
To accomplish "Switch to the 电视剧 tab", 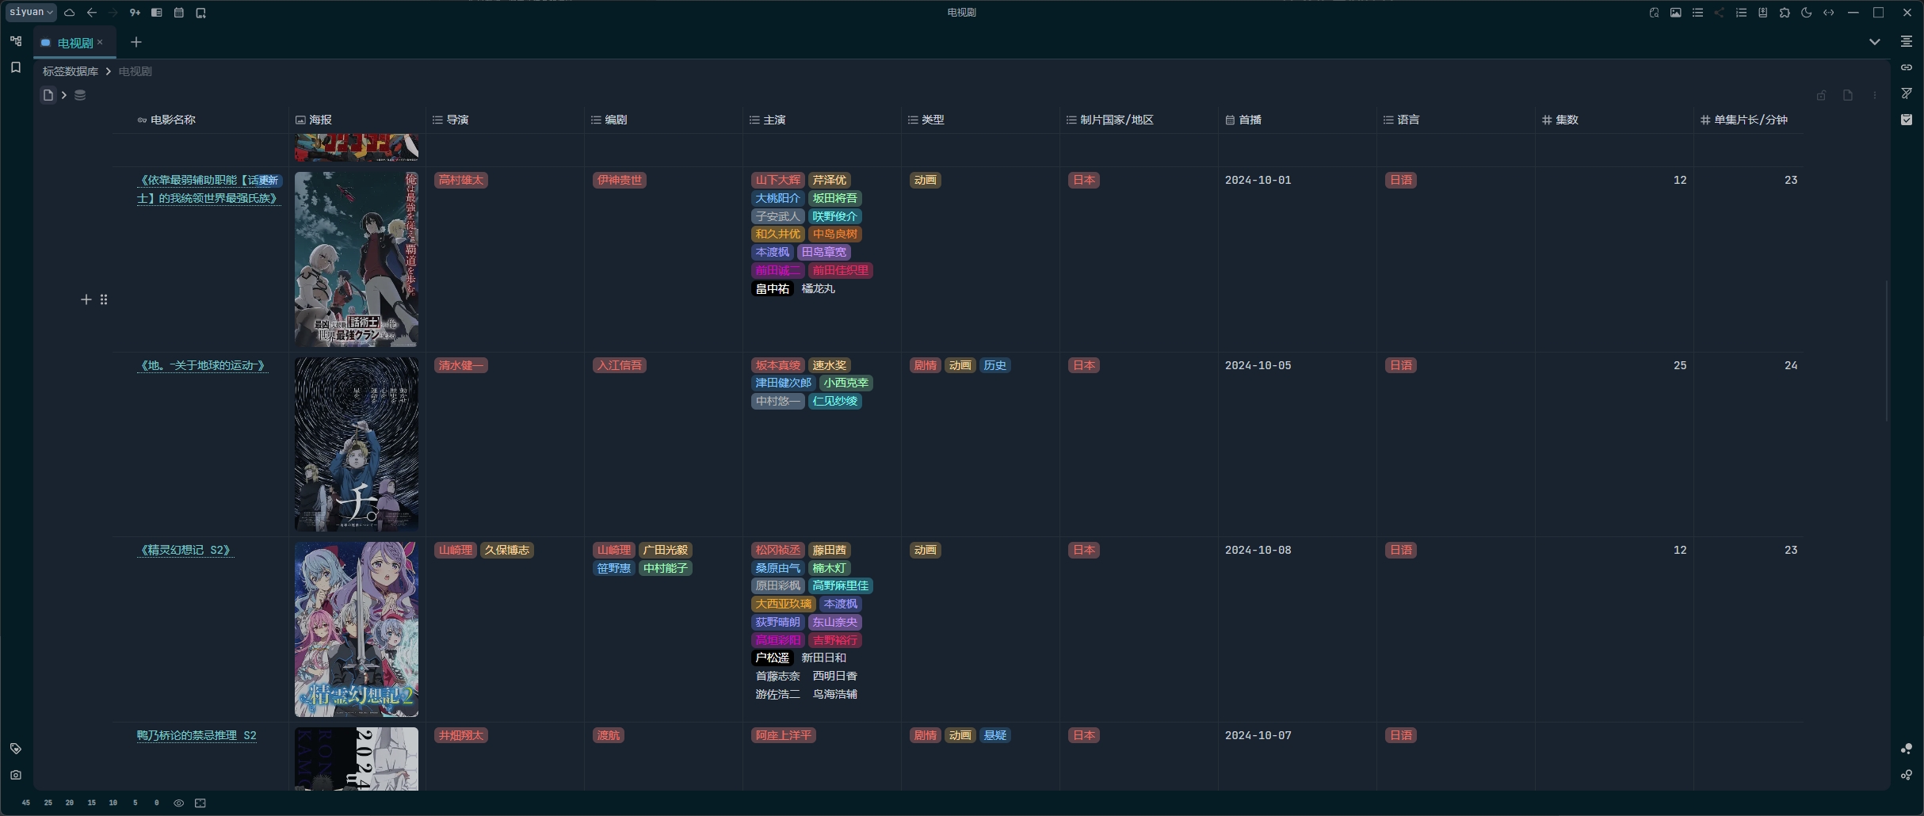I will coord(74,43).
